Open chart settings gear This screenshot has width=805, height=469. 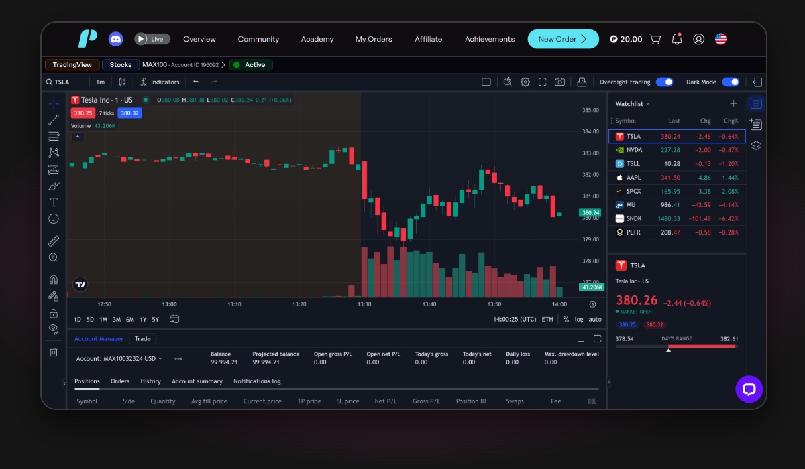pos(525,82)
